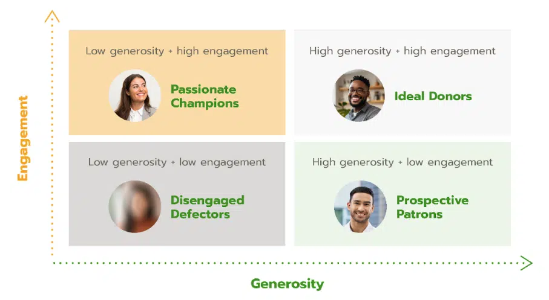Click the Ideal Donors portrait photo

point(359,95)
